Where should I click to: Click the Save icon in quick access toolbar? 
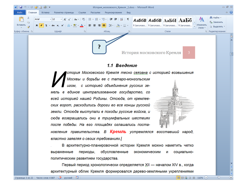coord(21,7)
